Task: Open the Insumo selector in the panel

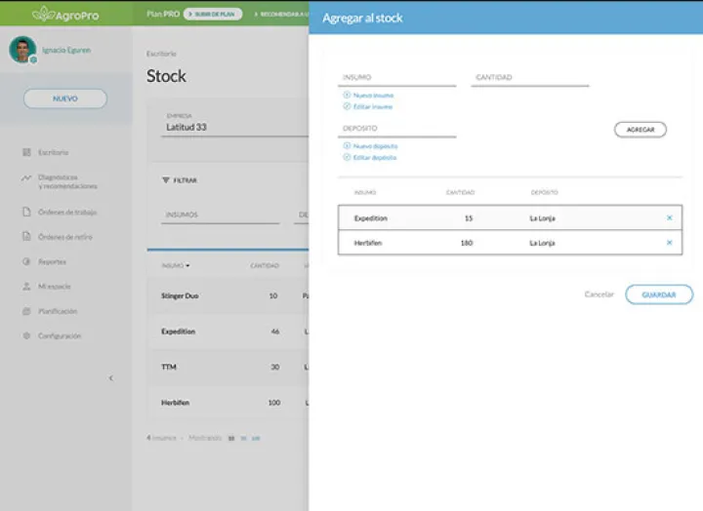Action: click(x=397, y=78)
